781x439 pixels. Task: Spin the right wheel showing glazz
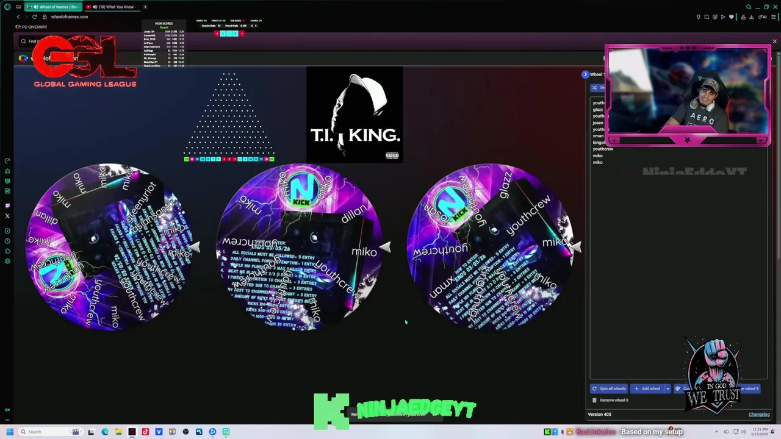[492, 247]
